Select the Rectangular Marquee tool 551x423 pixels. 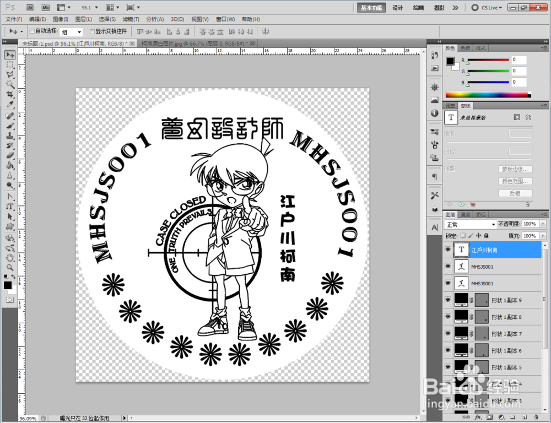10,64
